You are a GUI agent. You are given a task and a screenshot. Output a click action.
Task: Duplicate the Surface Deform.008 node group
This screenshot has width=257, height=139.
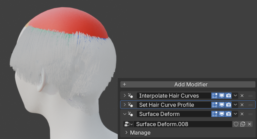(243, 124)
